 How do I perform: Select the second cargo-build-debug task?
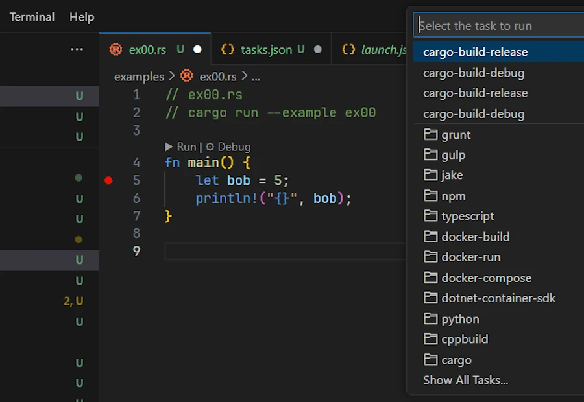tap(498, 113)
